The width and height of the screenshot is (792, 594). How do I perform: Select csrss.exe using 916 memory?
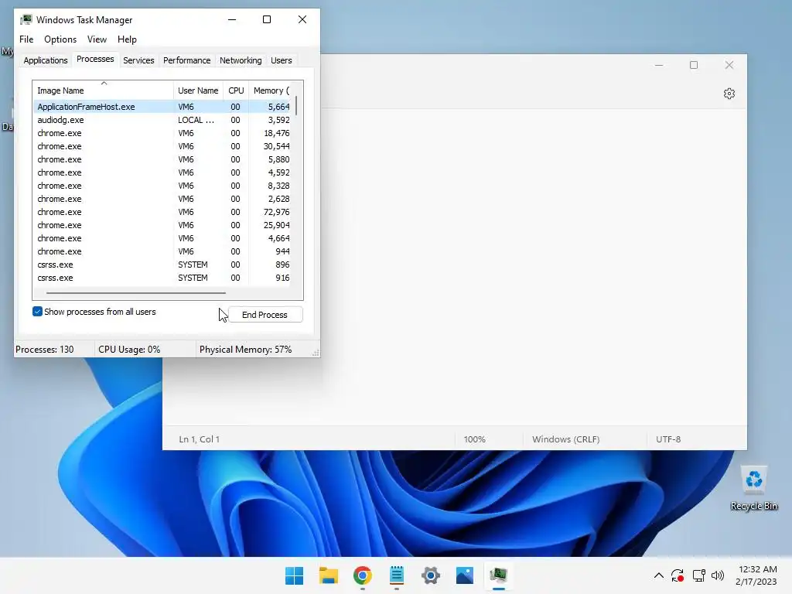[x=162, y=278]
